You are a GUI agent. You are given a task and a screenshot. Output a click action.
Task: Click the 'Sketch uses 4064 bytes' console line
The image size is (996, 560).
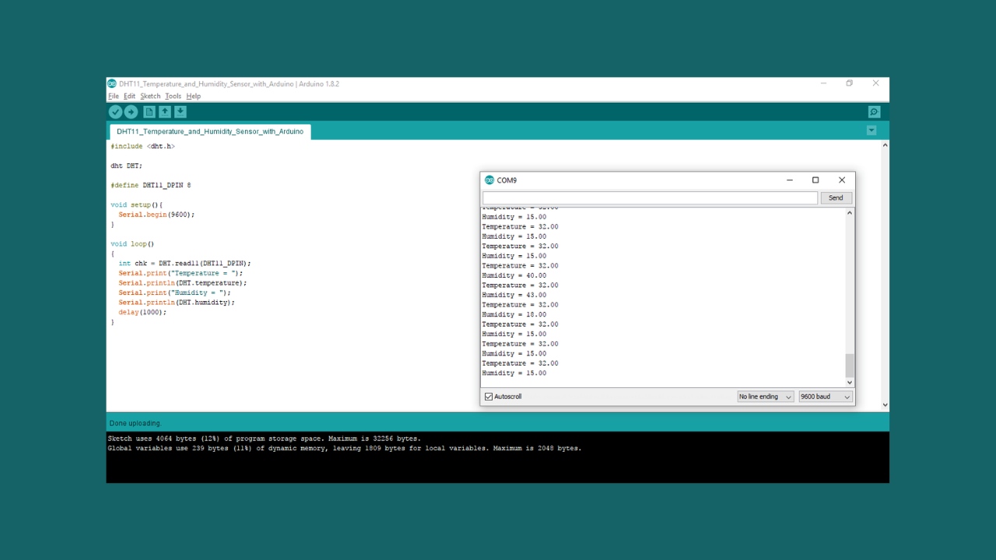coord(264,439)
